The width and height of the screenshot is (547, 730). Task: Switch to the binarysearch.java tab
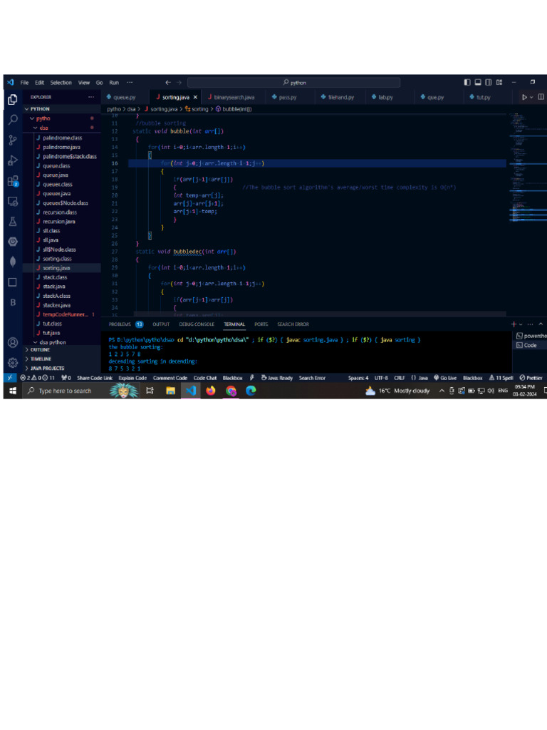[234, 97]
